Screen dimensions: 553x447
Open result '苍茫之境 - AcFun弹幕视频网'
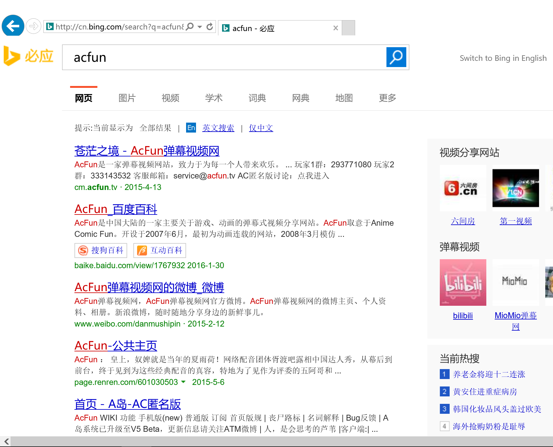coord(147,151)
